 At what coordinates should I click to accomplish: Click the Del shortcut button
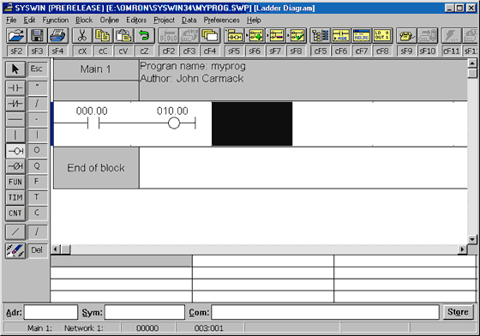click(x=38, y=250)
